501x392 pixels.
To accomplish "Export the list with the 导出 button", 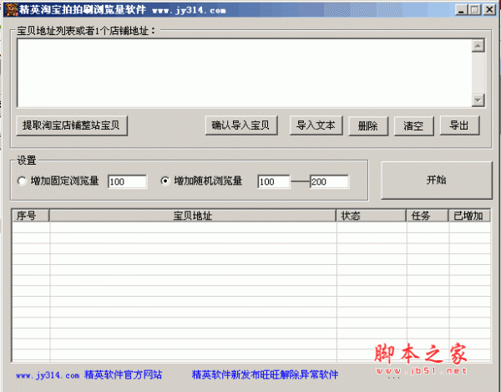I will point(459,125).
